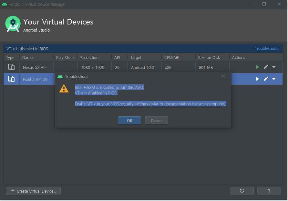The width and height of the screenshot is (288, 201).
Task: Select the Pixel 2 API 29 row name
Action: point(35,79)
